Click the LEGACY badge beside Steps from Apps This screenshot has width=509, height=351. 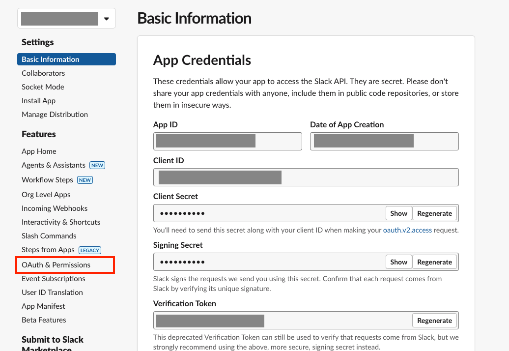[x=90, y=250]
